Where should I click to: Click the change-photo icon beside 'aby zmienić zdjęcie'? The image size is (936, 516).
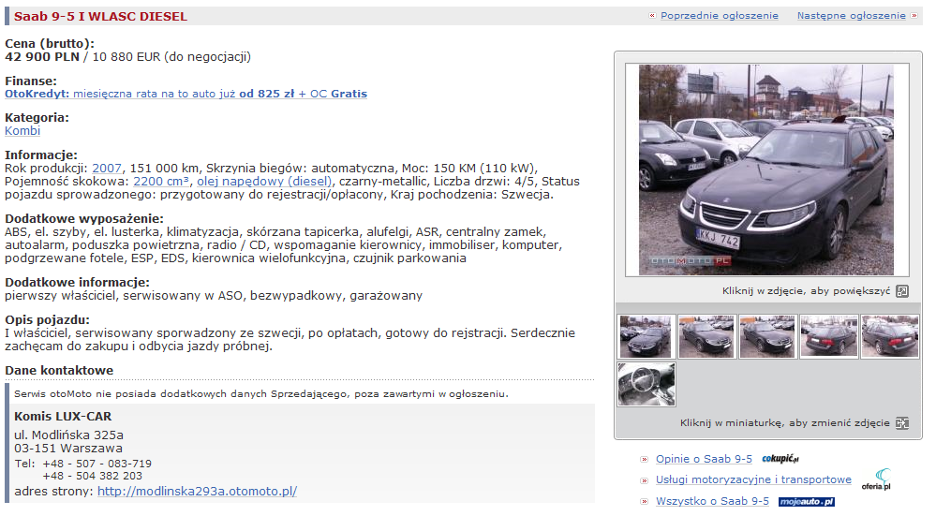902,423
